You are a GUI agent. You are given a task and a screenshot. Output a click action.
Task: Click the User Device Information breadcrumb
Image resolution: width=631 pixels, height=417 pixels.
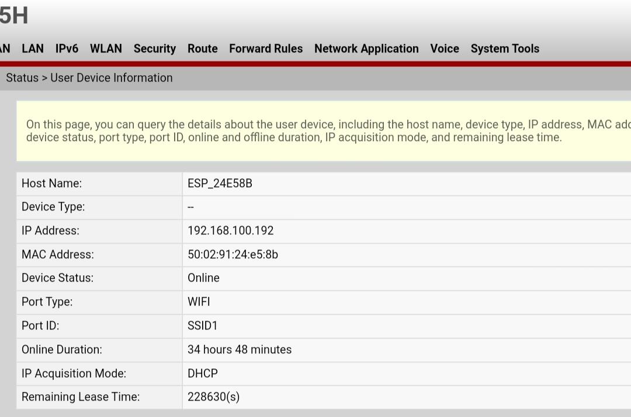(x=111, y=78)
